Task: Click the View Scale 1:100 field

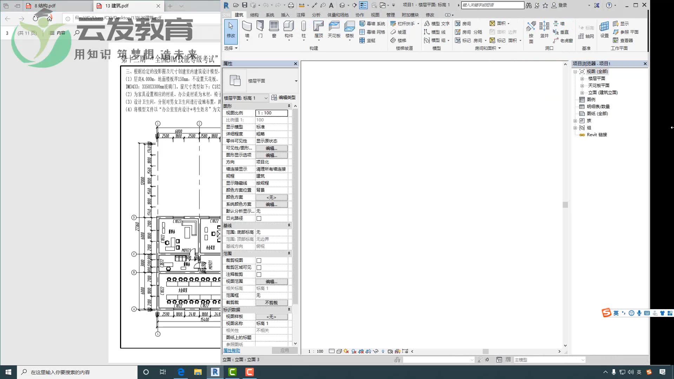Action: pos(271,113)
